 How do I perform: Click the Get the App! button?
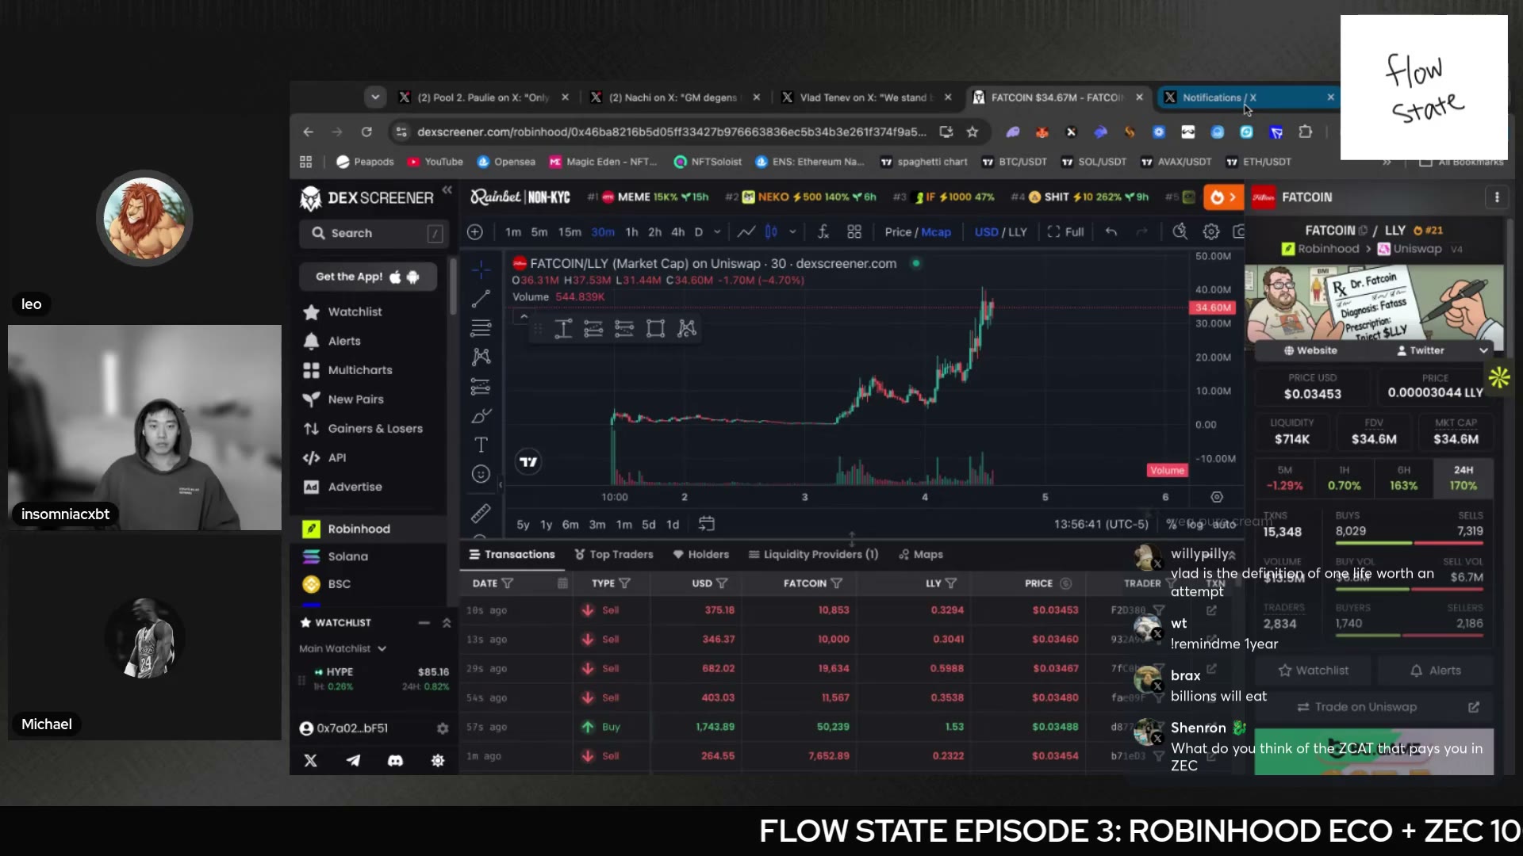[367, 277]
